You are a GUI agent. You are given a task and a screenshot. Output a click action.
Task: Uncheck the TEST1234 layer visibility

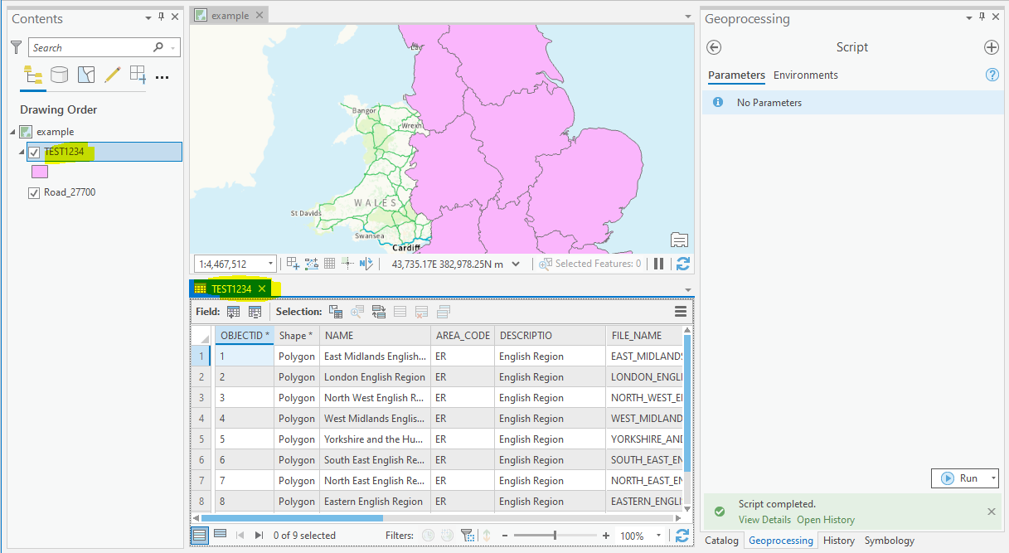pos(34,152)
